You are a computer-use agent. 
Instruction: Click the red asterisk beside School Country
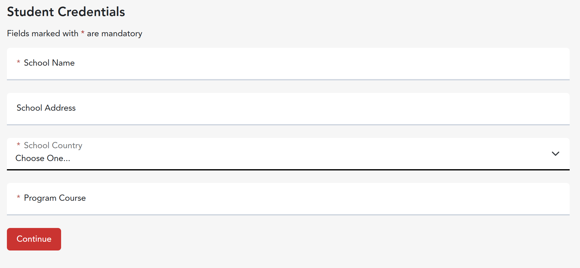point(18,145)
